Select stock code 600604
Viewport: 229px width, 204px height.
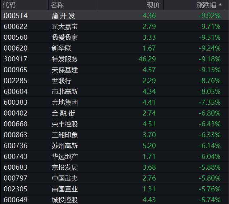(16, 91)
